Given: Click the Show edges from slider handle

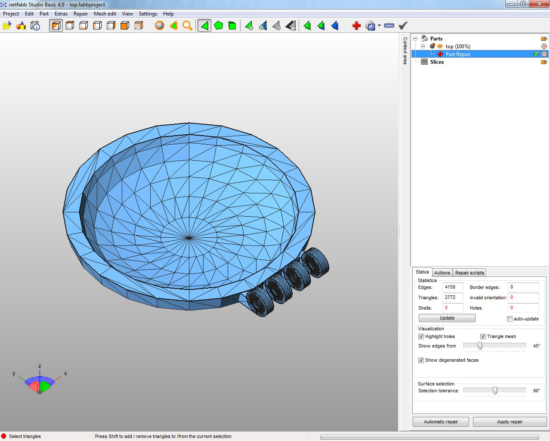Looking at the screenshot, I should tap(480, 346).
